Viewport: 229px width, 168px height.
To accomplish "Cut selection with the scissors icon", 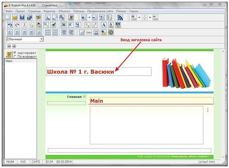I will pos(25,25).
